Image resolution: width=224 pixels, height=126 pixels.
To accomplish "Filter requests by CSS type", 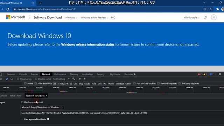I will [x=76, y=84].
